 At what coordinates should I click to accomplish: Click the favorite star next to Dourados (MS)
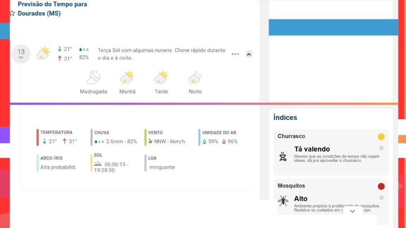[x=12, y=13]
